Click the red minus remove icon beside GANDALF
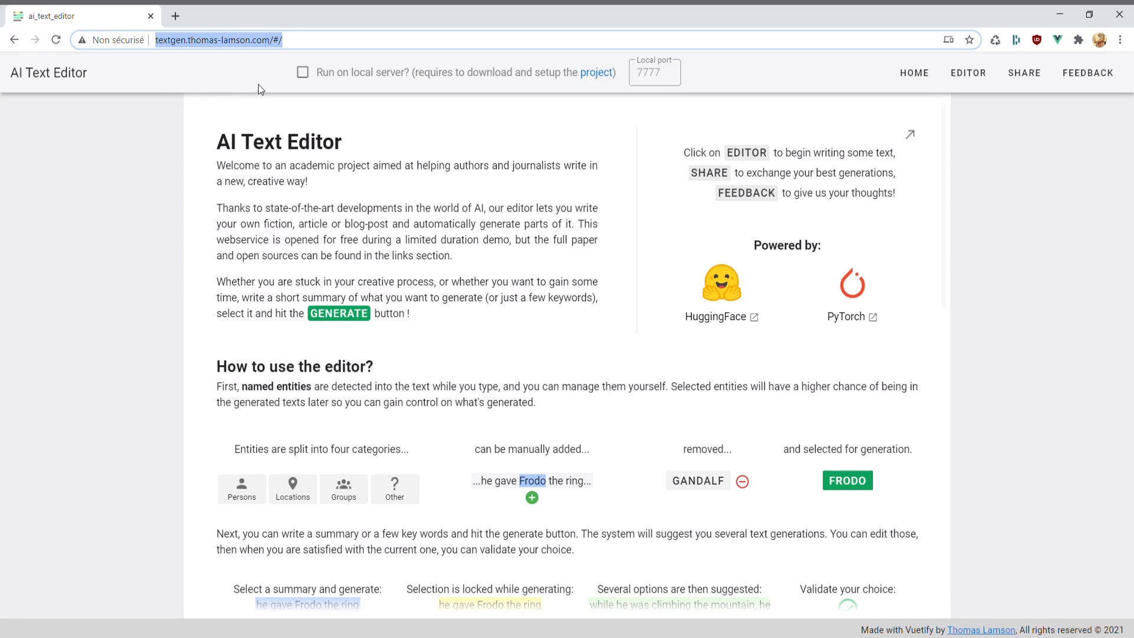This screenshot has height=638, width=1134. point(742,482)
